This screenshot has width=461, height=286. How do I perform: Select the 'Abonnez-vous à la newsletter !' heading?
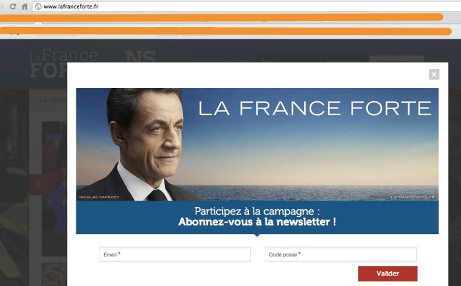(257, 222)
